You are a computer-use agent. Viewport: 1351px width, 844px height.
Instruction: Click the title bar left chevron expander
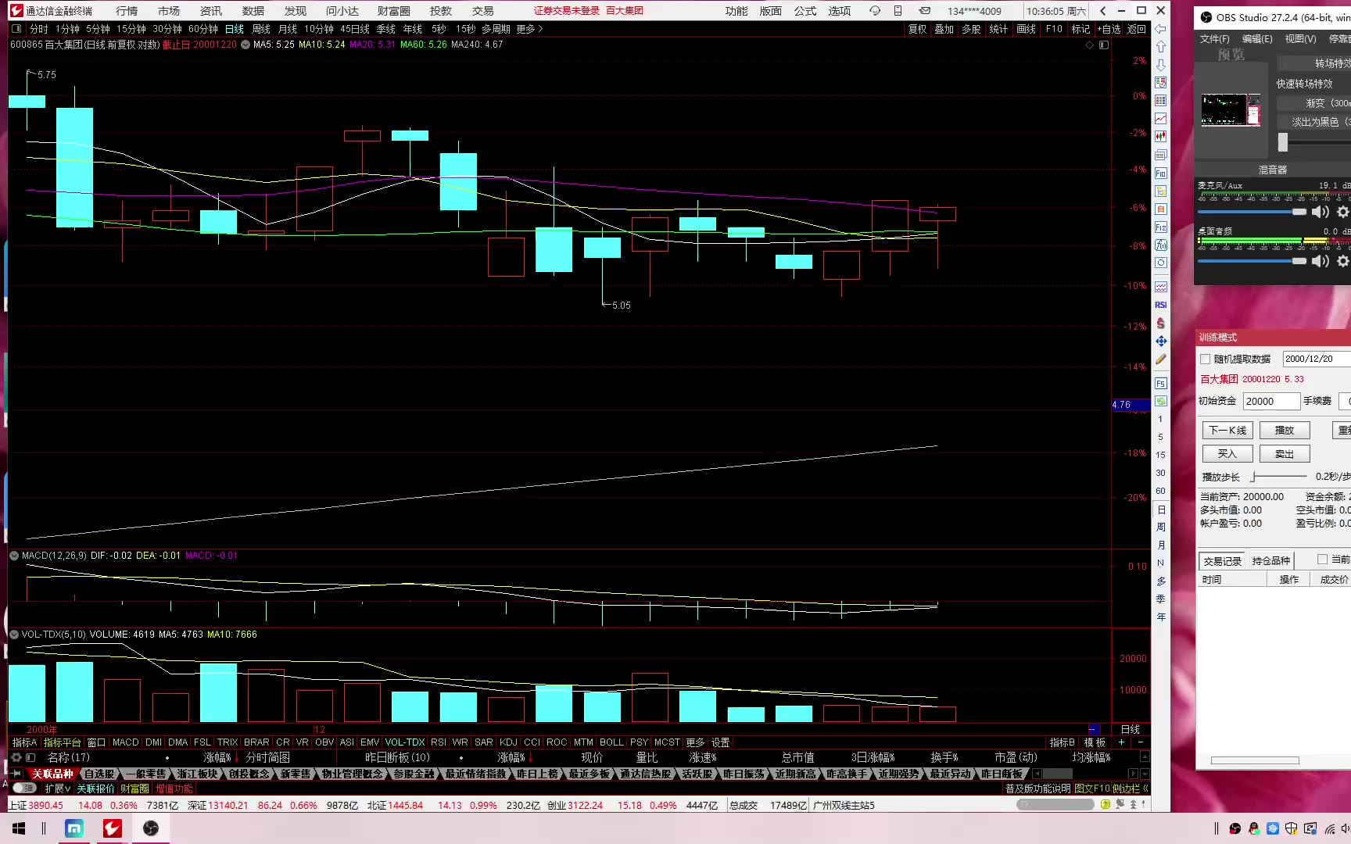coord(1102,11)
